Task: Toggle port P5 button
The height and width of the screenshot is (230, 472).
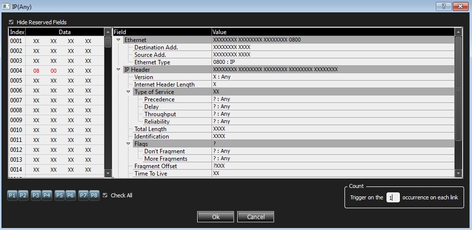Action: [60, 195]
